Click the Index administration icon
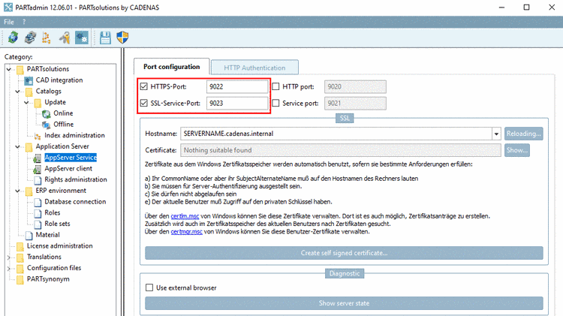563x316 pixels. point(38,136)
